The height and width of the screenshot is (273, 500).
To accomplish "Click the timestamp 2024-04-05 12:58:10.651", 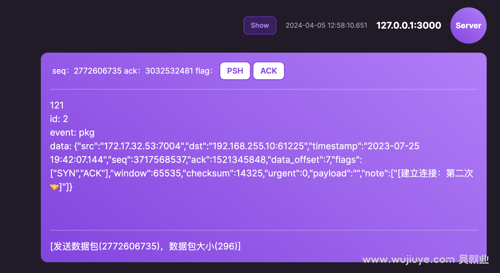I will click(x=326, y=25).
